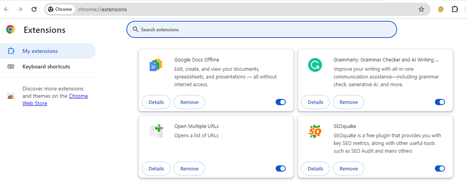Click the browser back arrow
Screen dimensions: 467x189
coord(7,9)
